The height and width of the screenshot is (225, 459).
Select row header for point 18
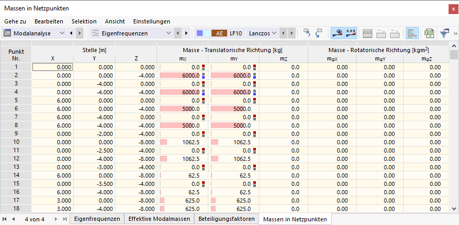16,209
